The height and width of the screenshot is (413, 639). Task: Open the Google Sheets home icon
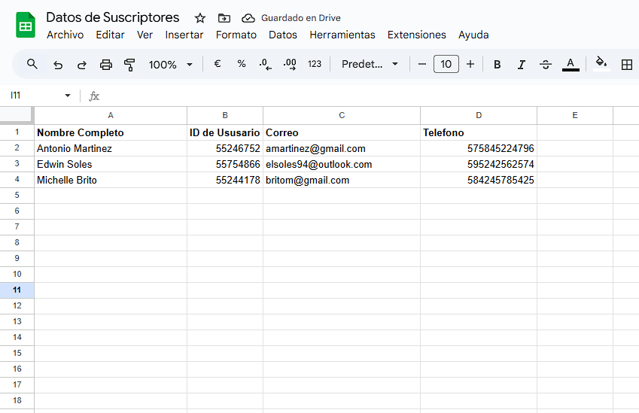(x=26, y=26)
